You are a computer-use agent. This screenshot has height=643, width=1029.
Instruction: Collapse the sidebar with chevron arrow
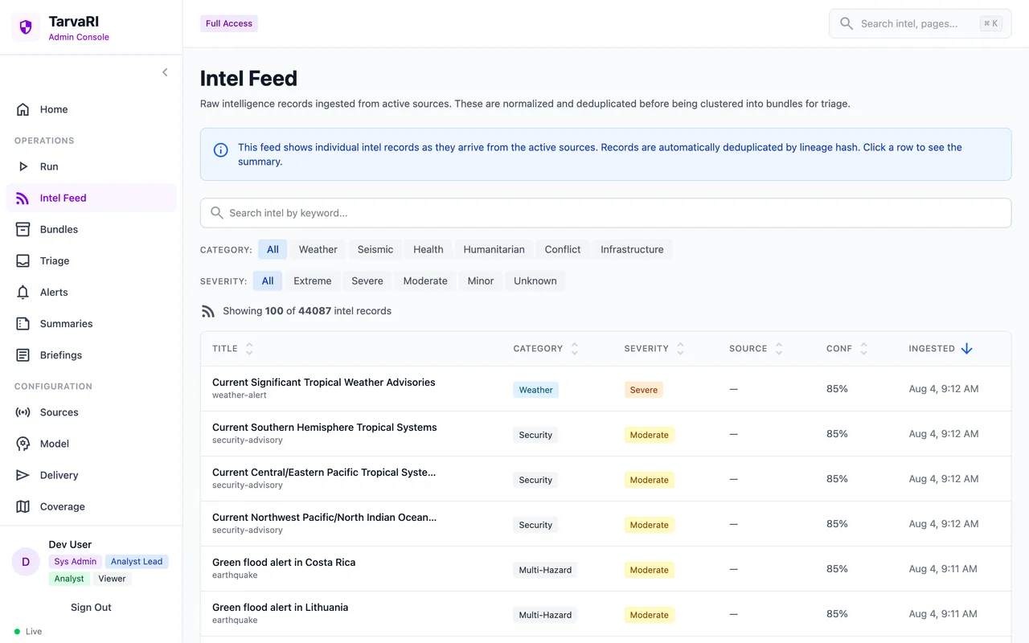[x=165, y=72]
